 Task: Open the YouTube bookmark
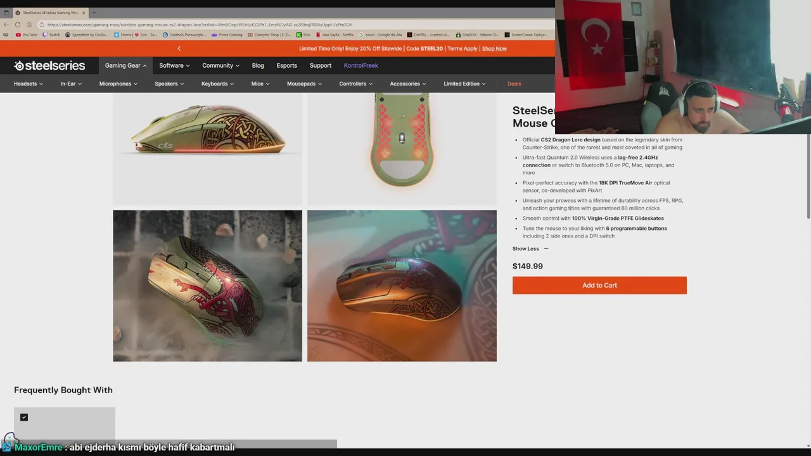click(27, 35)
